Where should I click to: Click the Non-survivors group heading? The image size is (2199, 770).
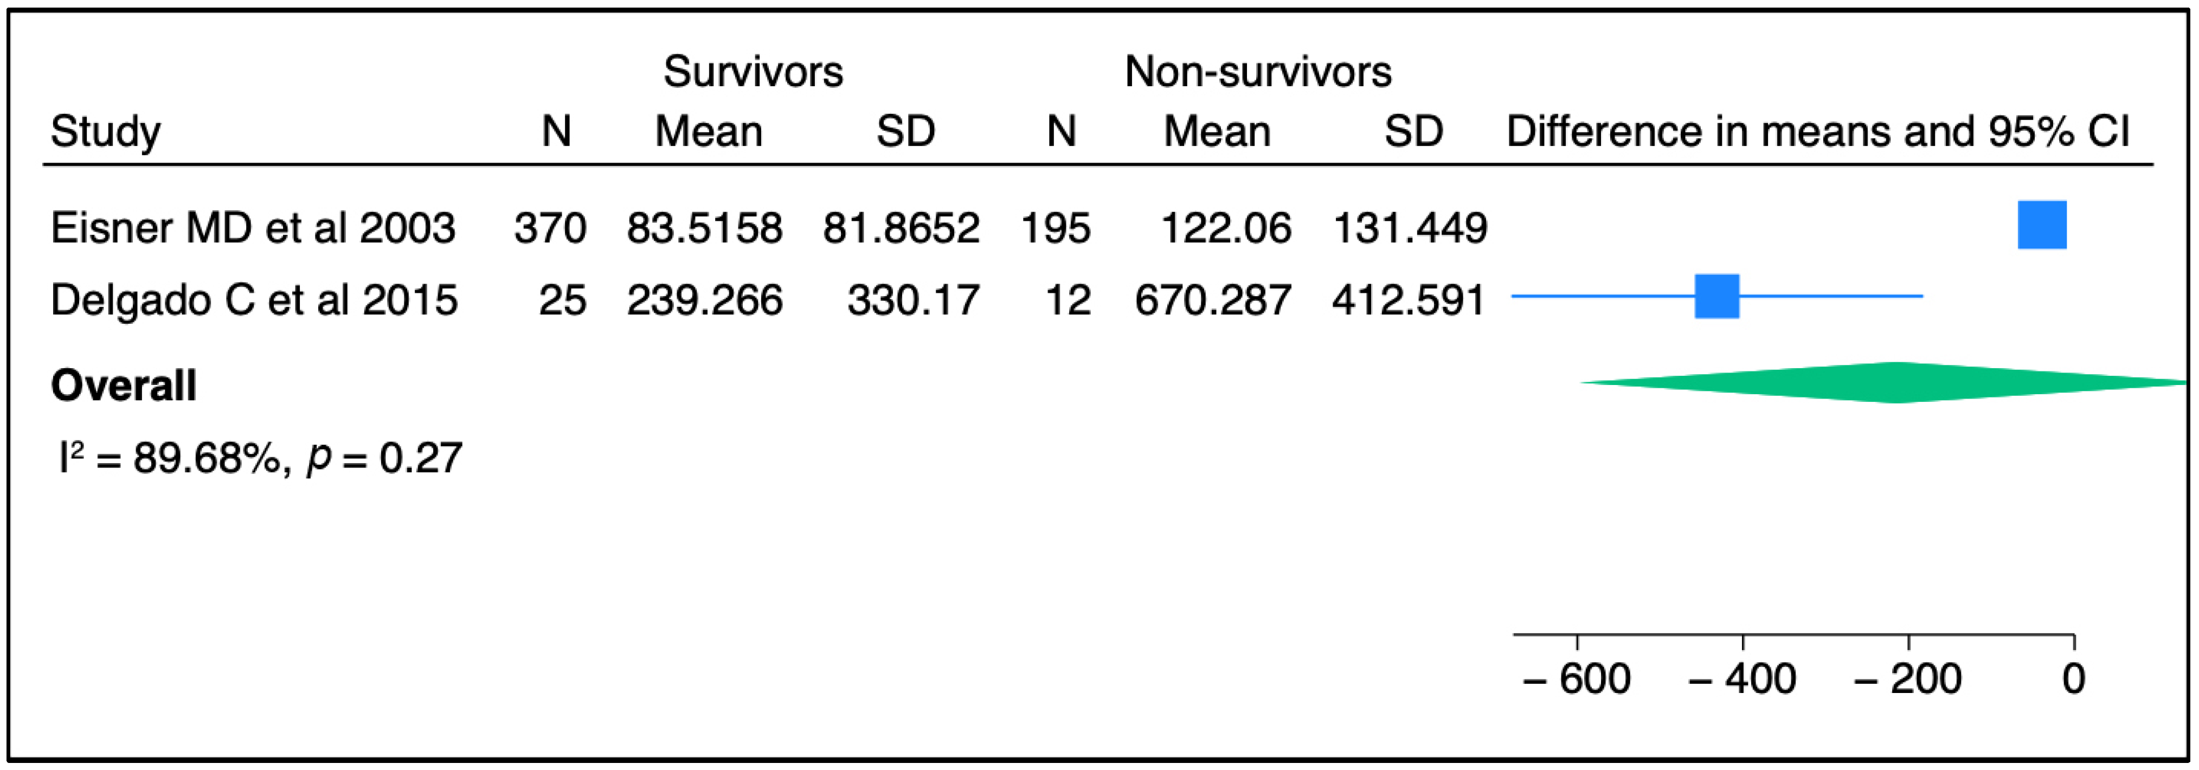point(1257,71)
